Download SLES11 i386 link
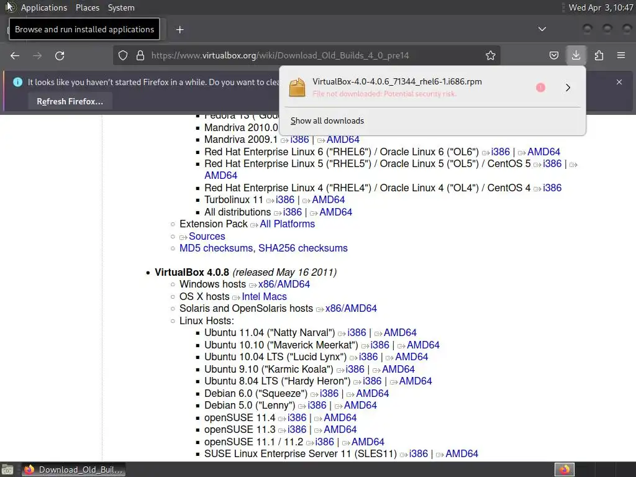Viewport: 636px width, 477px height. (x=419, y=453)
